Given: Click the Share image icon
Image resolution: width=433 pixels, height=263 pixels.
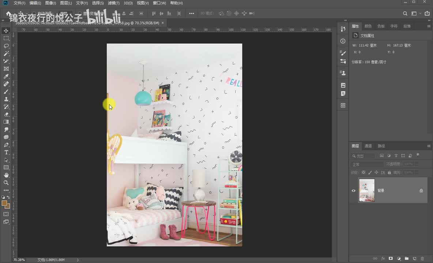Looking at the screenshot, I should 427,13.
